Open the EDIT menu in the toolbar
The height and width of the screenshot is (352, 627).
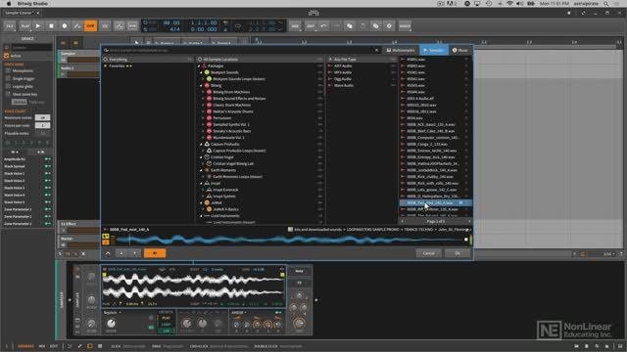point(311,26)
